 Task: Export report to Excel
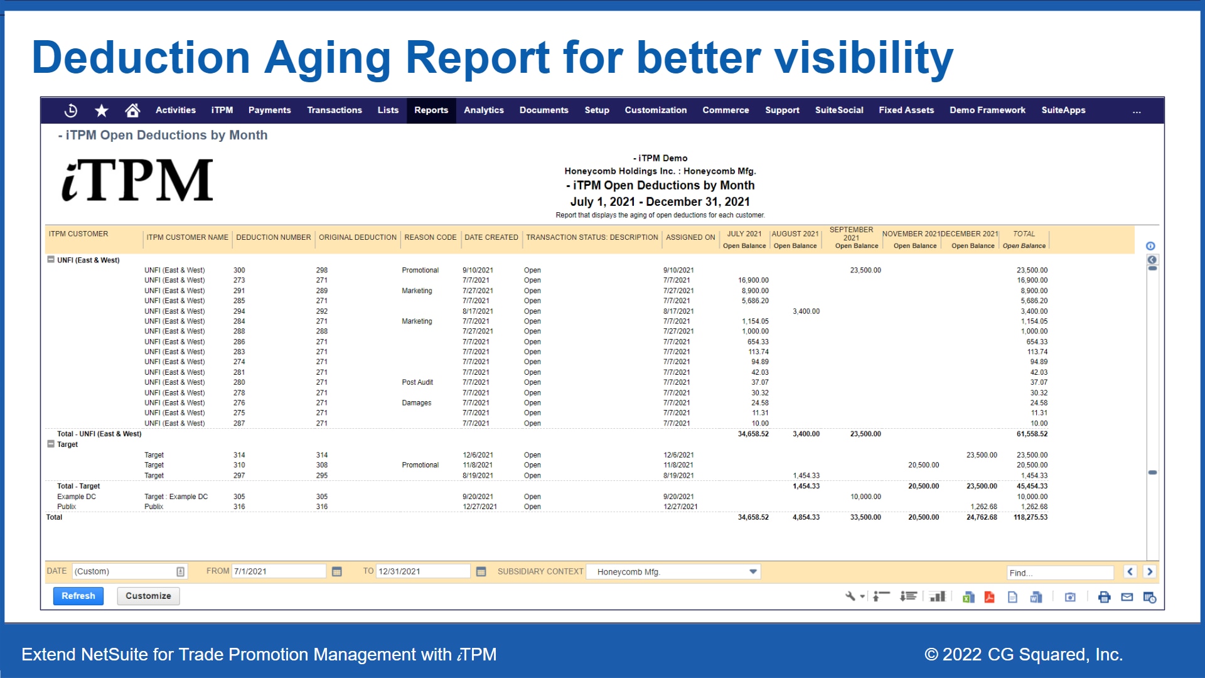tap(968, 597)
